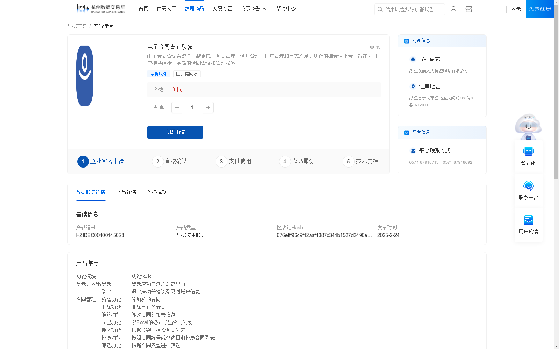Click the 平台信息 panel header icon
Image resolution: width=559 pixels, height=349 pixels.
[407, 132]
